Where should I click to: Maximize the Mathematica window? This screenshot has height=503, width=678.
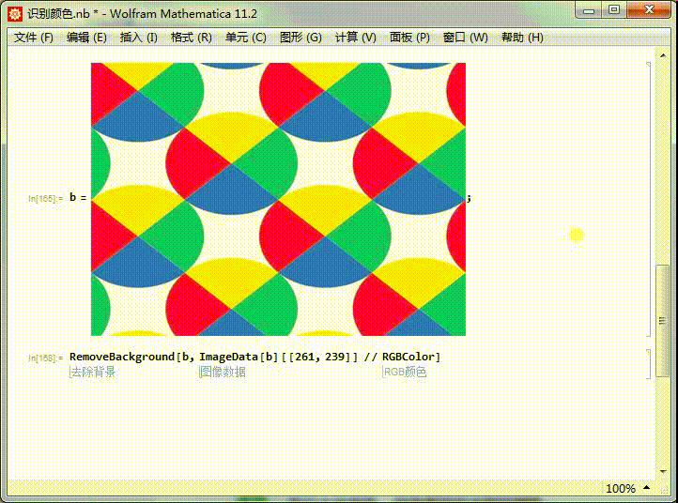pyautogui.click(x=614, y=10)
